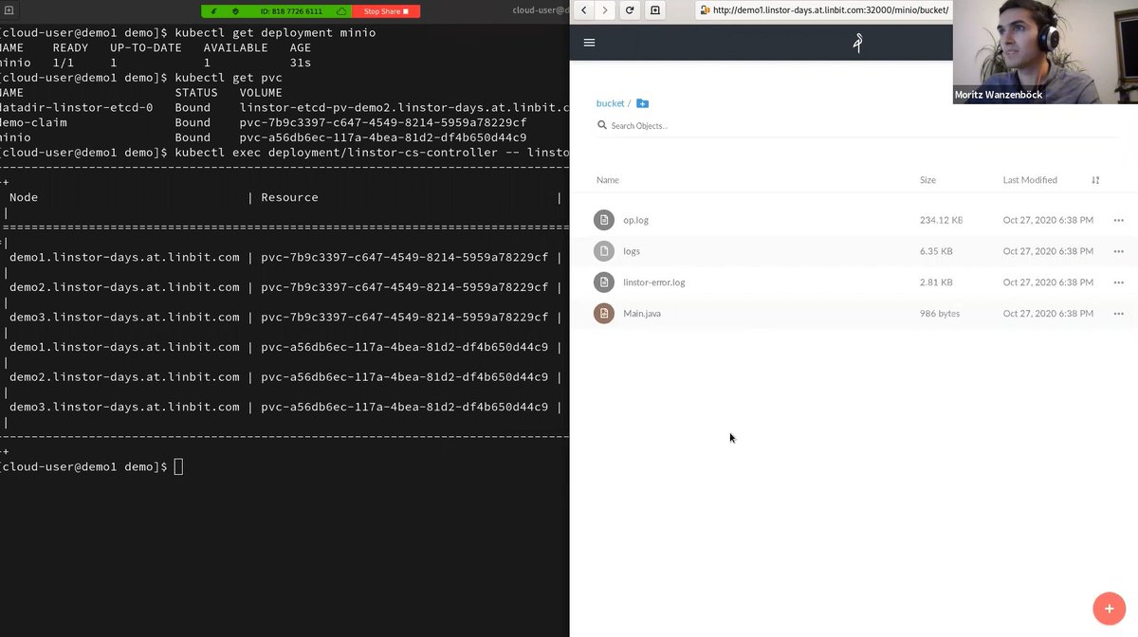Screen dimensions: 1138x637
Task: Go back in the browser
Action: [x=583, y=10]
